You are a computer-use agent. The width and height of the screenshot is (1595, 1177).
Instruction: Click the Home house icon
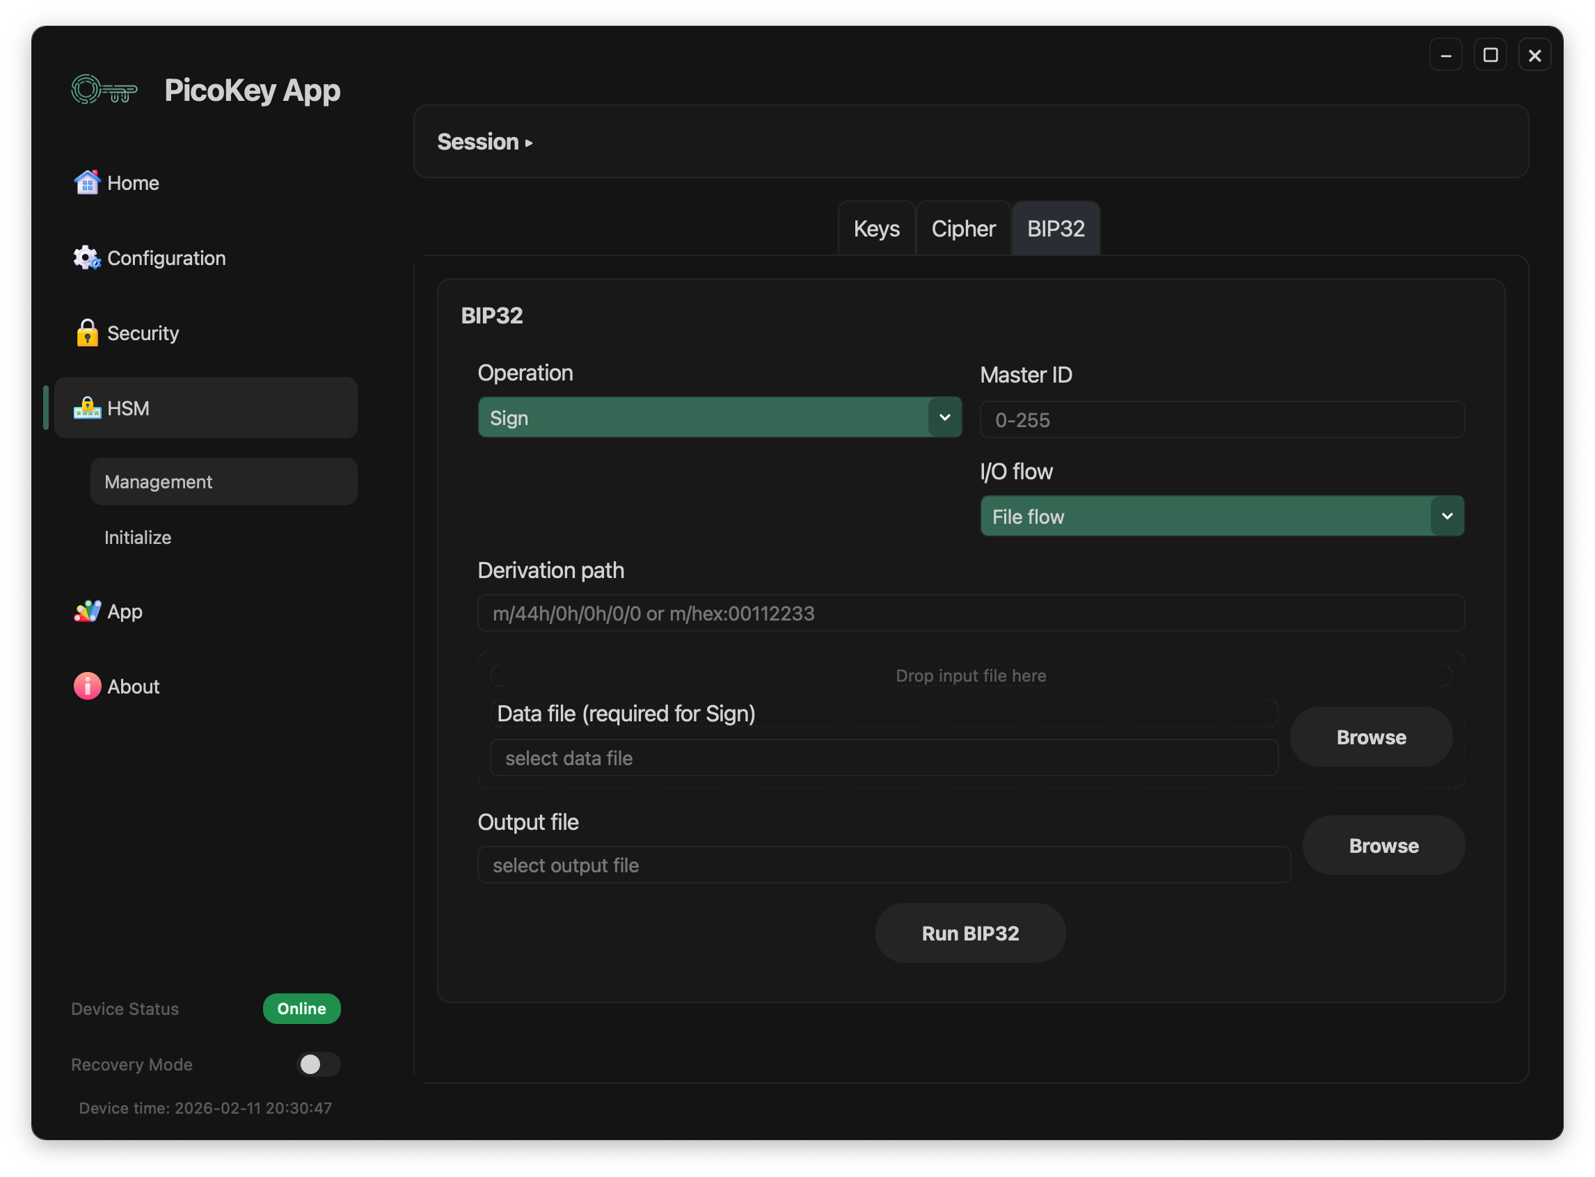[x=87, y=183]
